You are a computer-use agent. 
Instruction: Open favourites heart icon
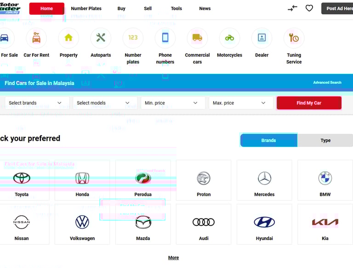click(x=309, y=8)
